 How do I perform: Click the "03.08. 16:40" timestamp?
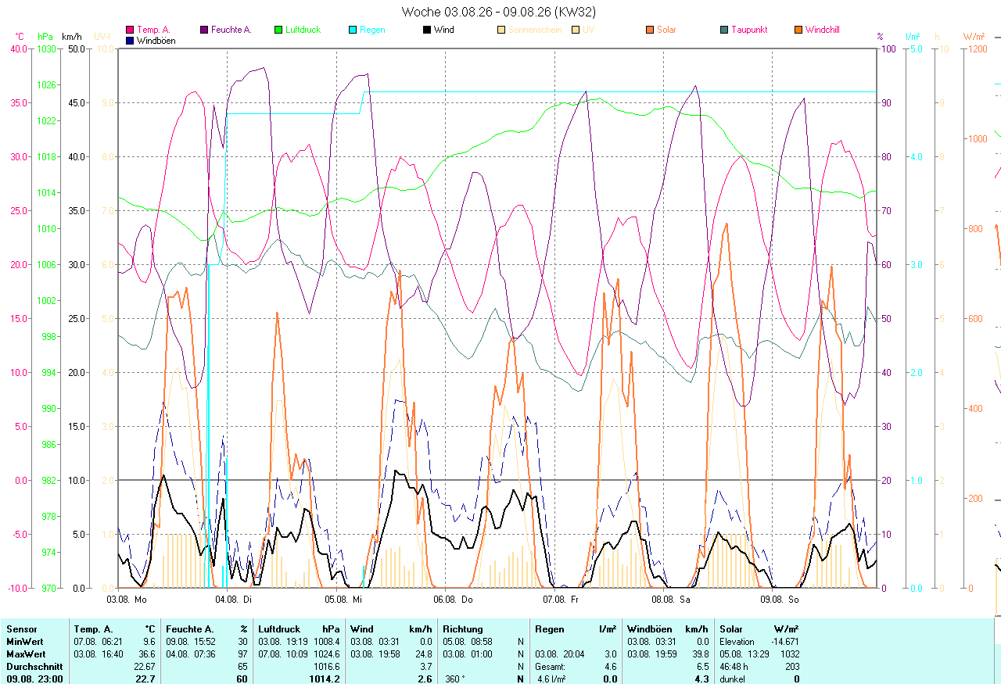coord(98,654)
